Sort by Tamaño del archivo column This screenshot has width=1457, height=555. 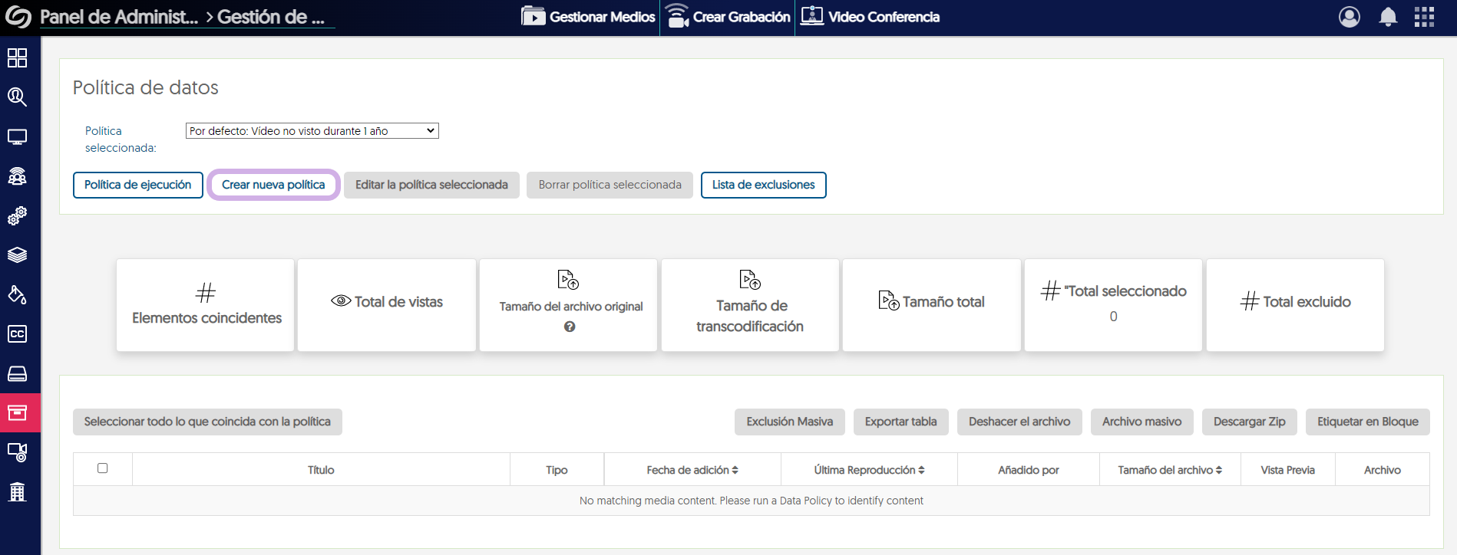(x=1169, y=470)
